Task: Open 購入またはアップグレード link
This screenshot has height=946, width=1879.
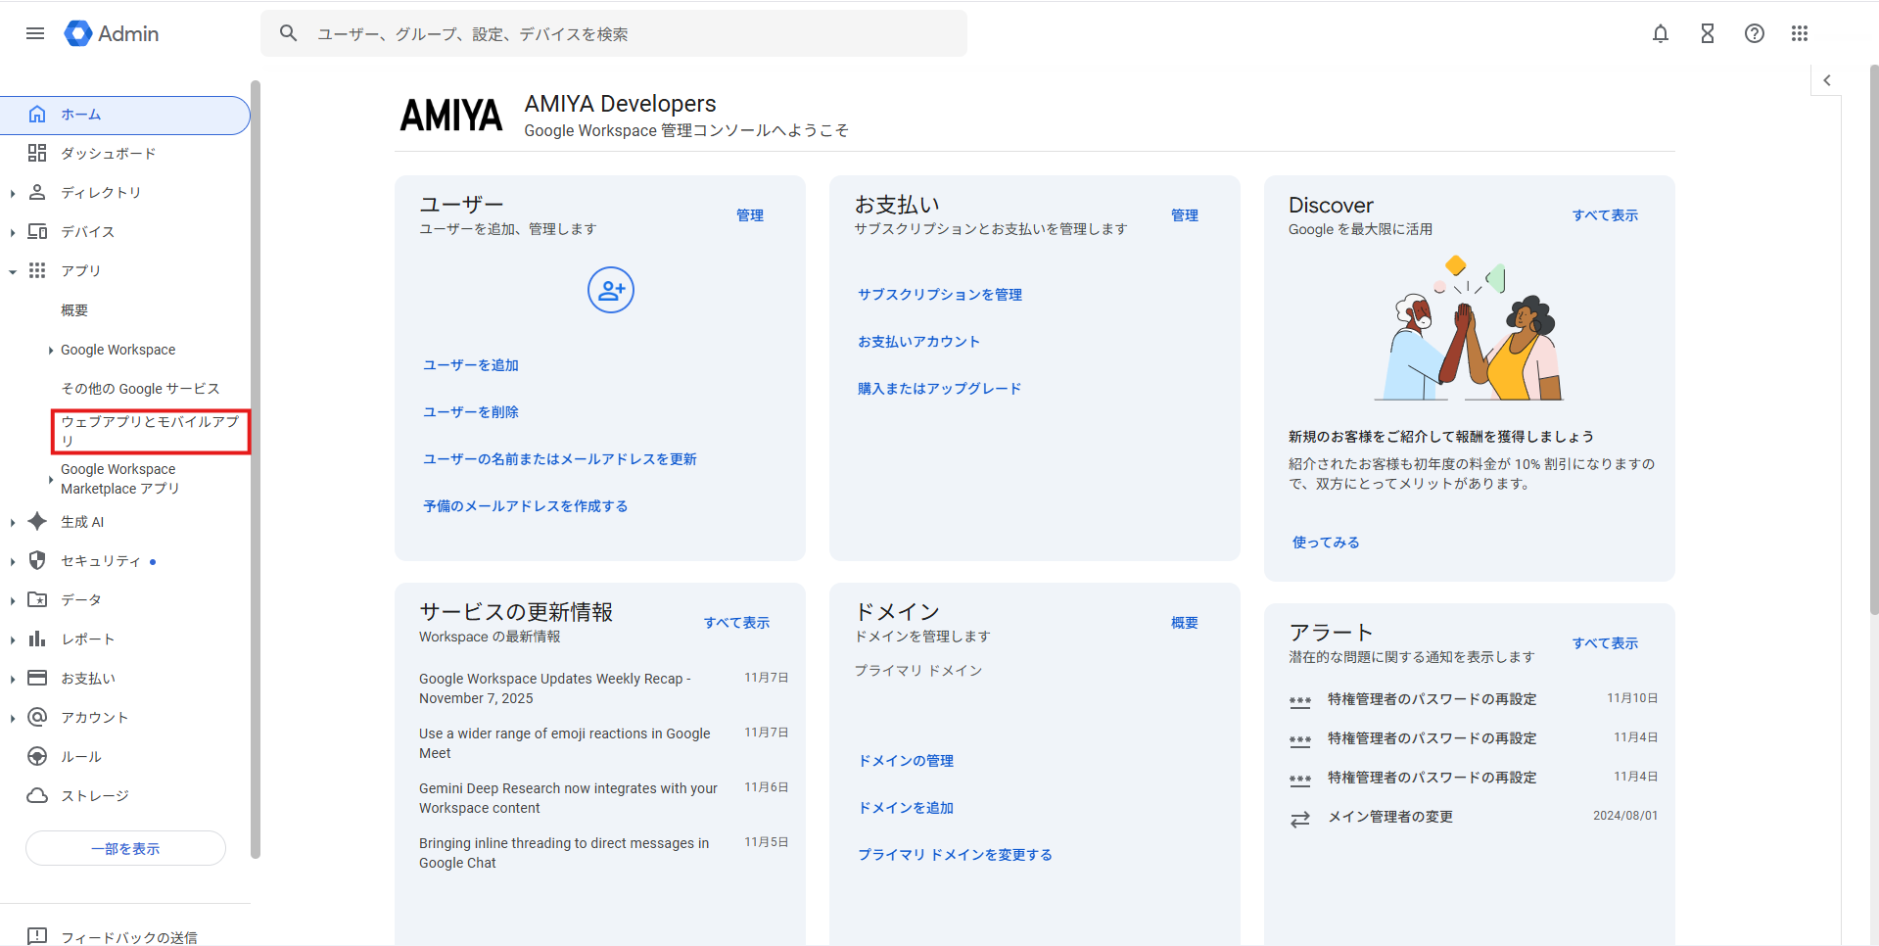Action: (939, 389)
